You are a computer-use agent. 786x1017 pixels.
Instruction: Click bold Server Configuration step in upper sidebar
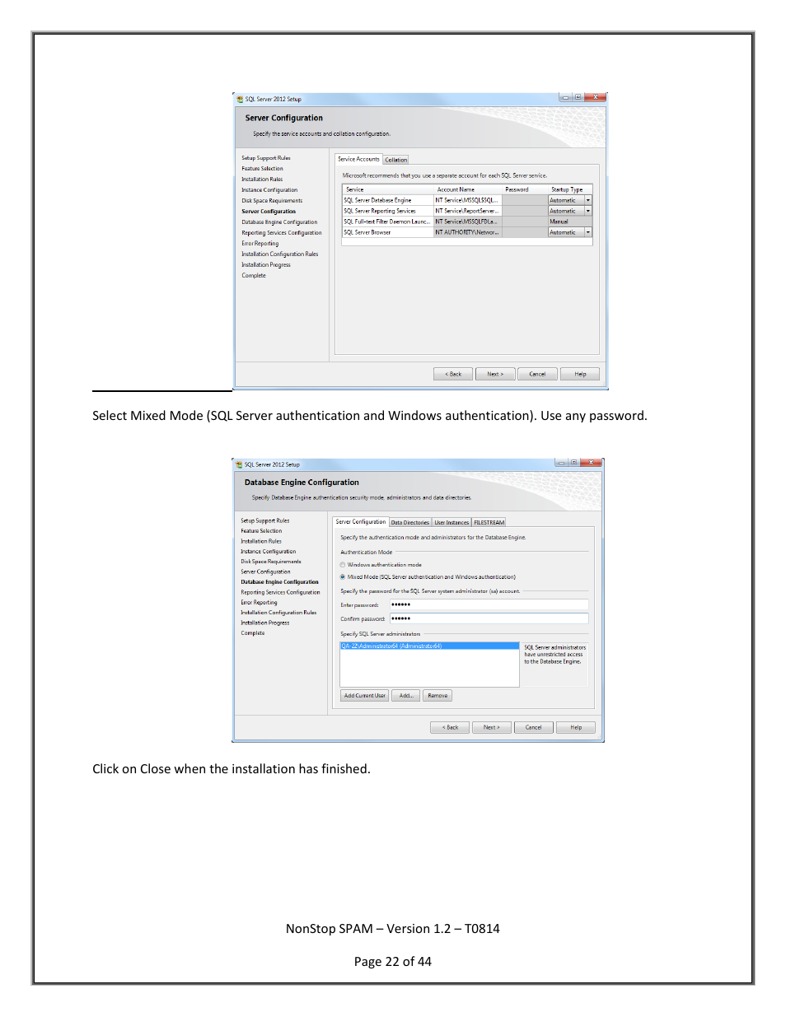pos(269,212)
